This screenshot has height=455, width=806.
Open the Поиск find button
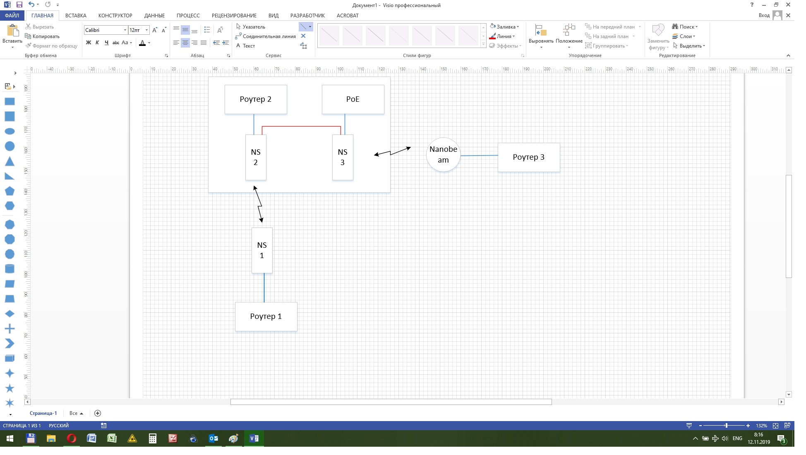(x=685, y=27)
